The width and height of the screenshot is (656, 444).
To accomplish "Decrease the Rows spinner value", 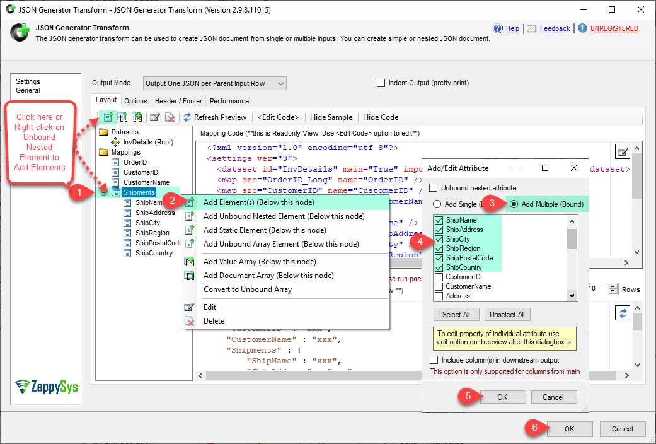I will click(613, 291).
